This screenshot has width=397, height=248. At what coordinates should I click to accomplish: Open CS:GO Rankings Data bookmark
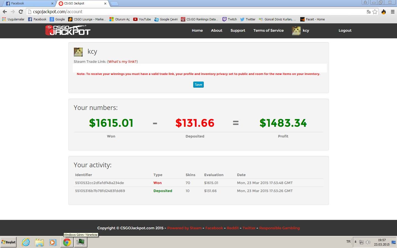click(200, 19)
